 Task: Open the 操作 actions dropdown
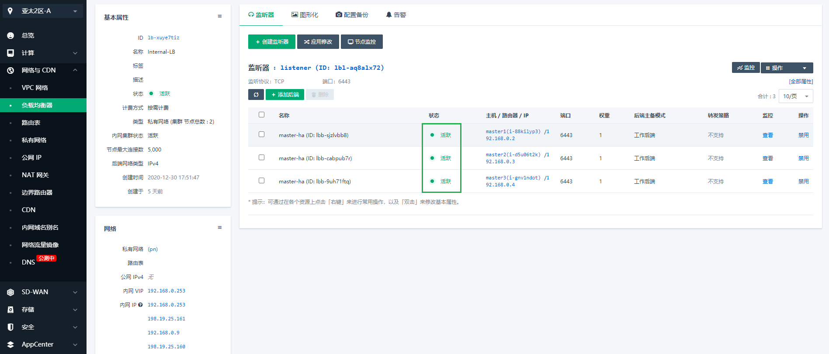click(787, 68)
